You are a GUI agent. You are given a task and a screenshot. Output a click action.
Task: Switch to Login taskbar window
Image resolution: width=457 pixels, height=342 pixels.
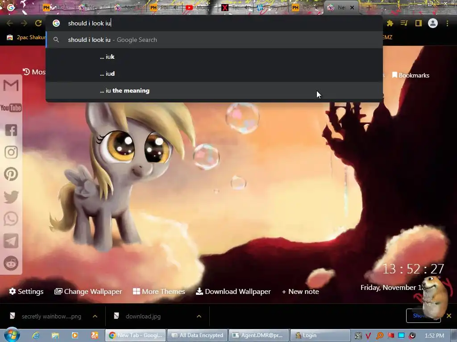(x=320, y=335)
